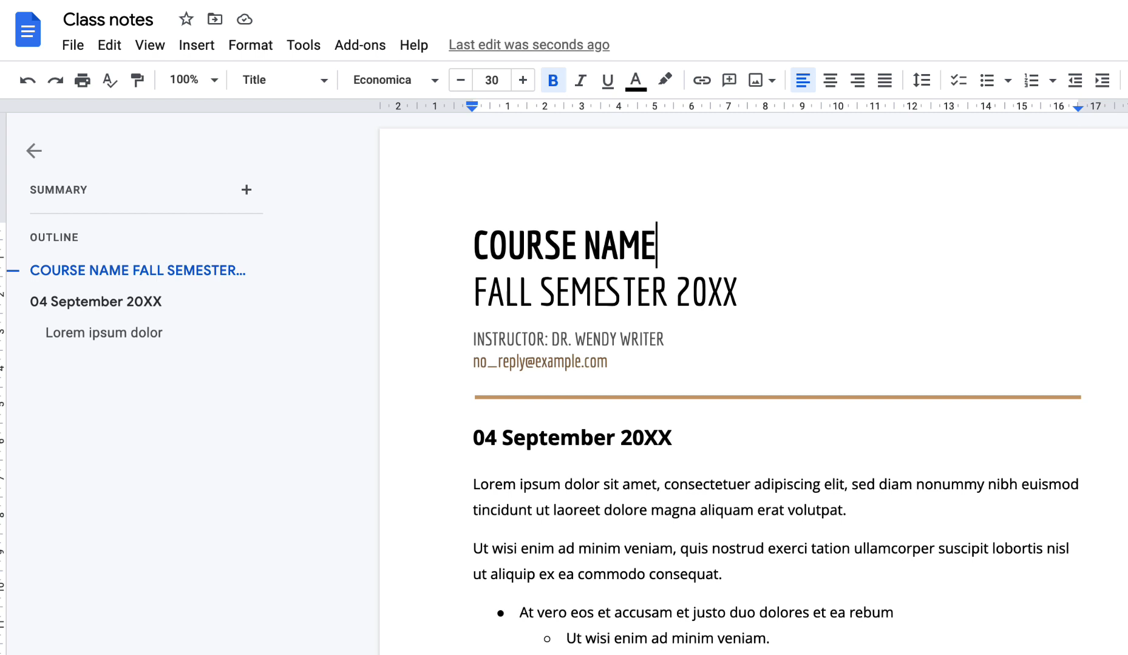Open the Economica font dropdown
1128x655 pixels.
point(396,80)
